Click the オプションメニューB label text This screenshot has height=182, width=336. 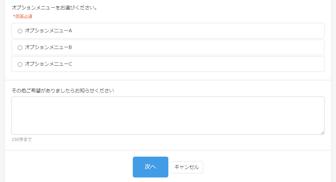click(x=48, y=47)
